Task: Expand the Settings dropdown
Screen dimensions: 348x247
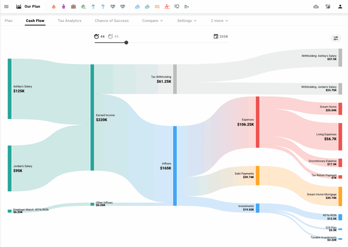Action: tap(187, 21)
